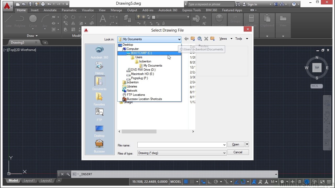The height and width of the screenshot is (188, 335).
Task: Toggle isometric drafting in the status bar
Action: click(226, 182)
